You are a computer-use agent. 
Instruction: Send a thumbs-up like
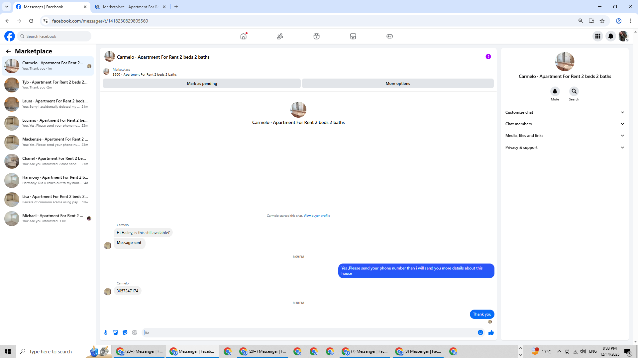click(491, 332)
